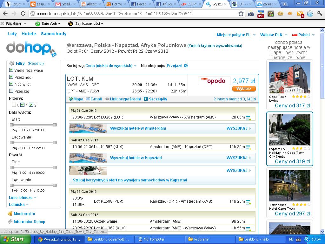Open Mój komputer taskbar item
The width and height of the screenshot is (325, 244).
pyautogui.click(x=159, y=239)
